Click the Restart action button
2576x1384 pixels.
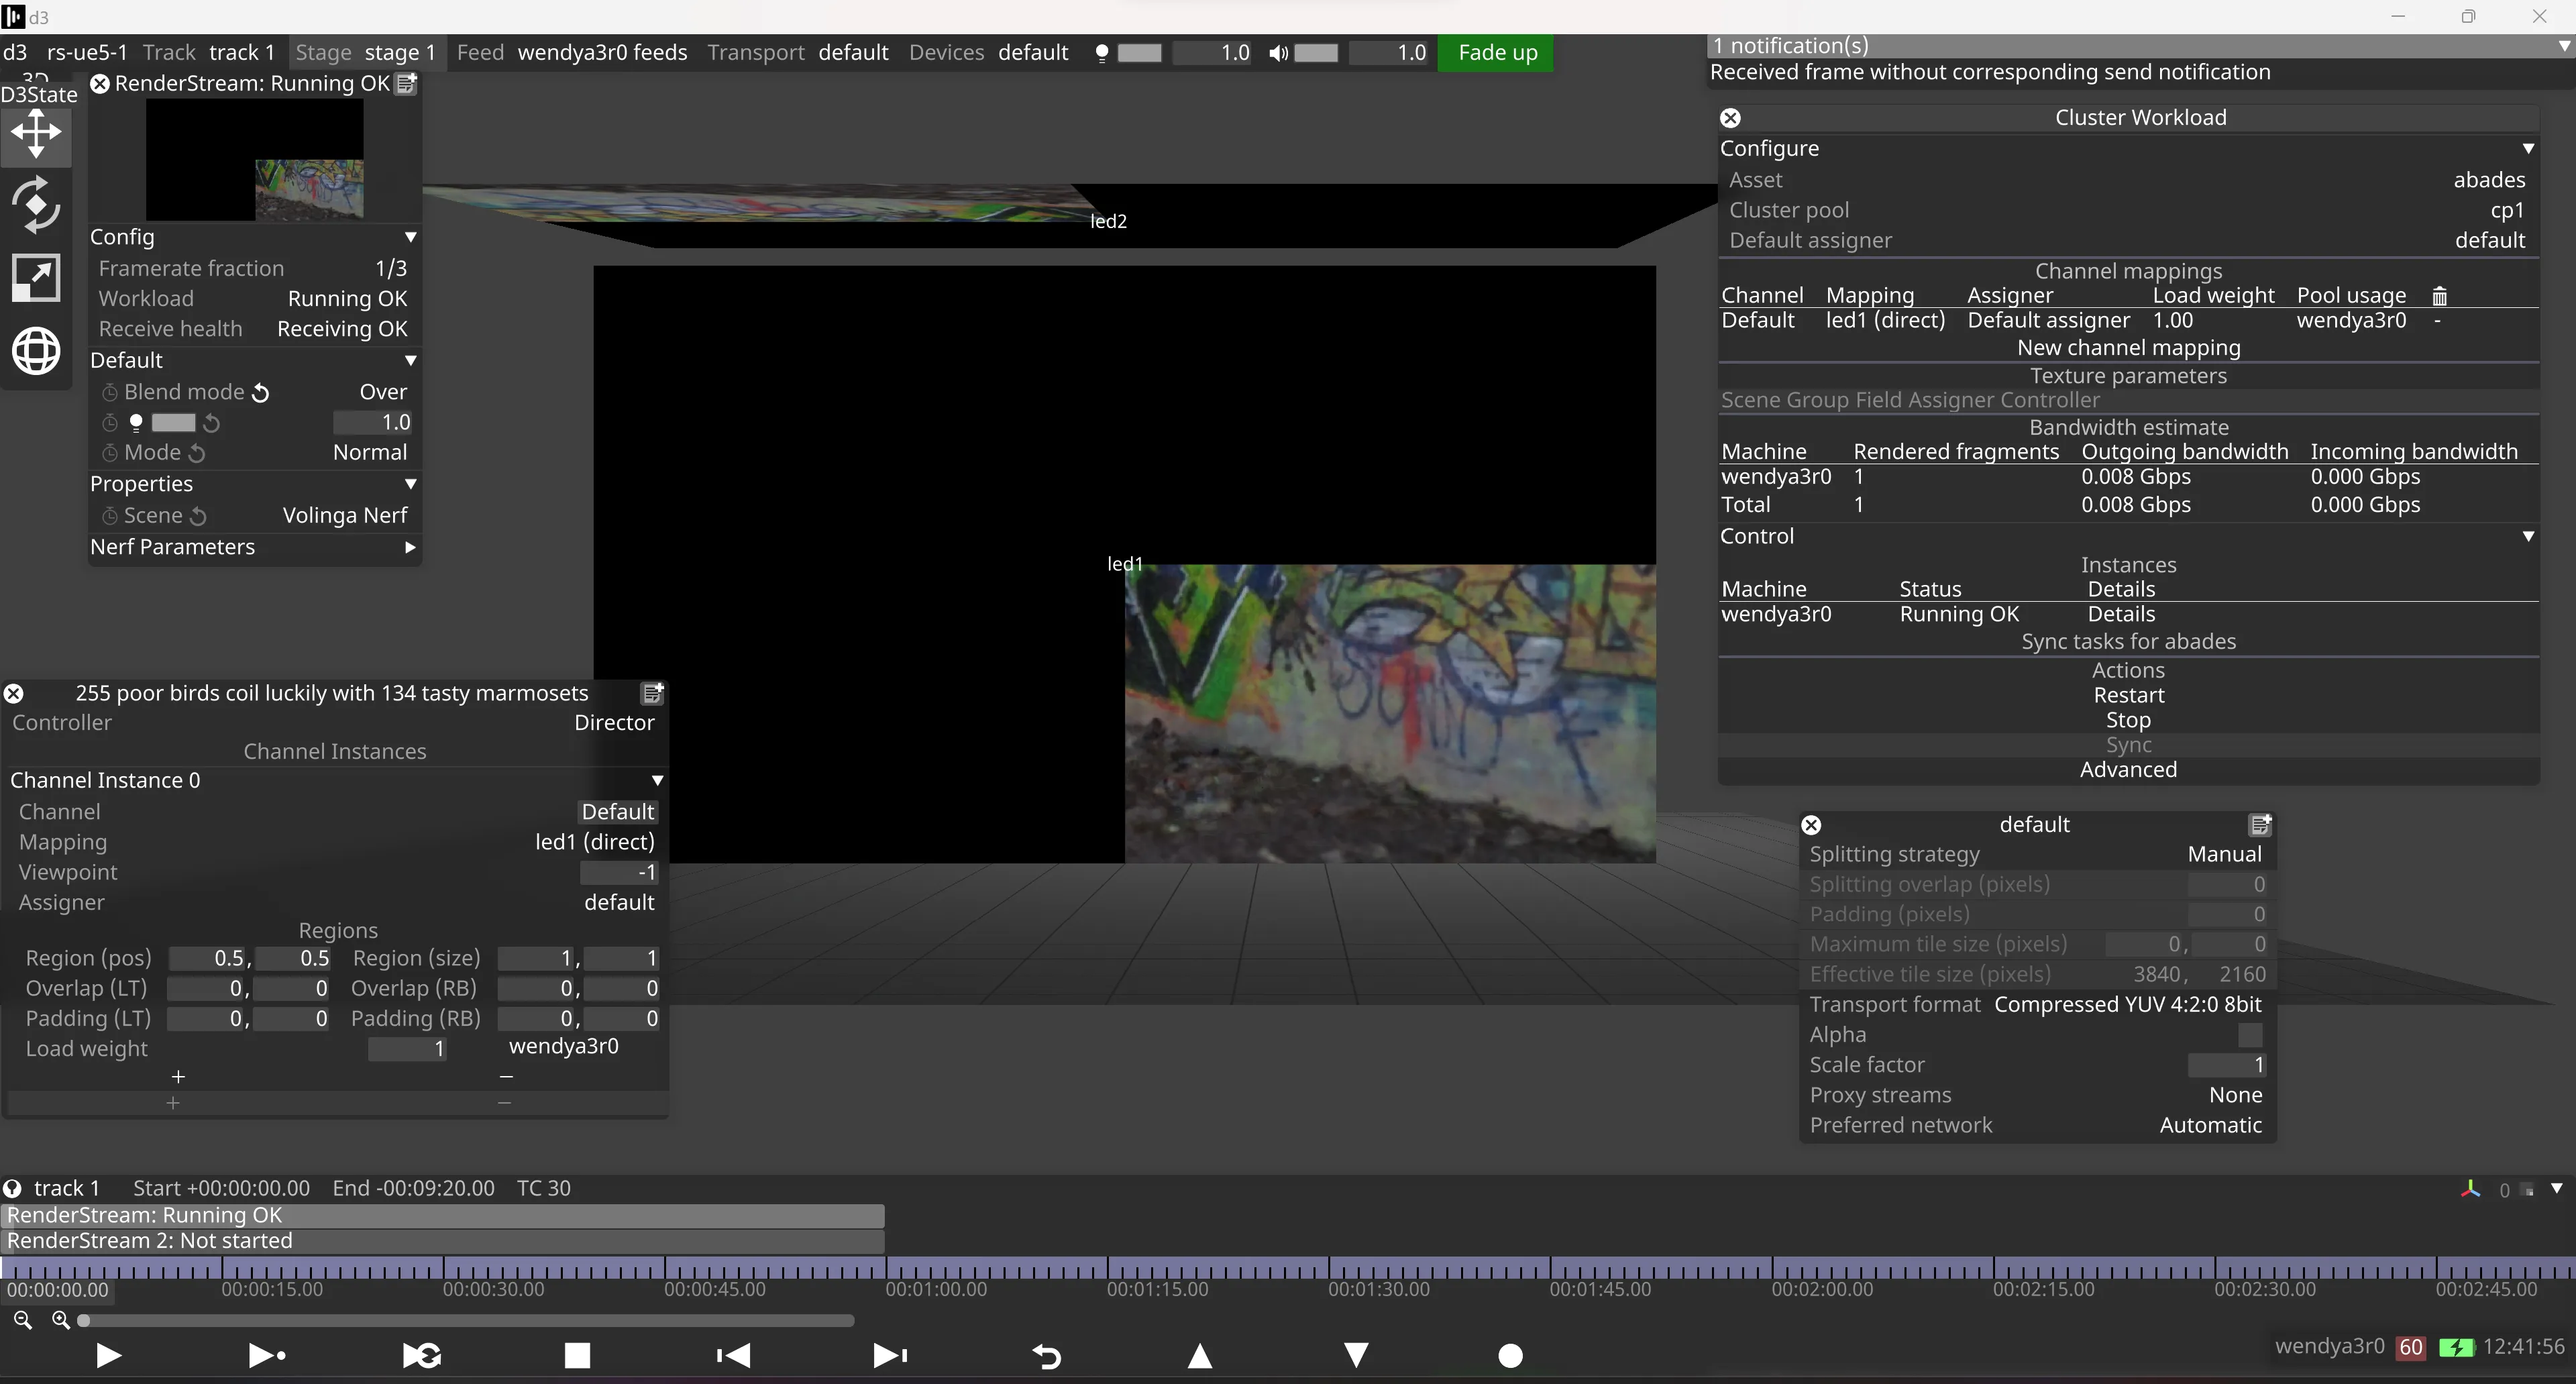pyautogui.click(x=2128, y=694)
